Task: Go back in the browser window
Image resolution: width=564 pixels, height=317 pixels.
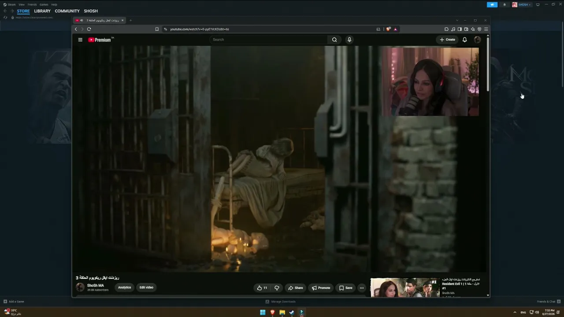Action: [76, 29]
